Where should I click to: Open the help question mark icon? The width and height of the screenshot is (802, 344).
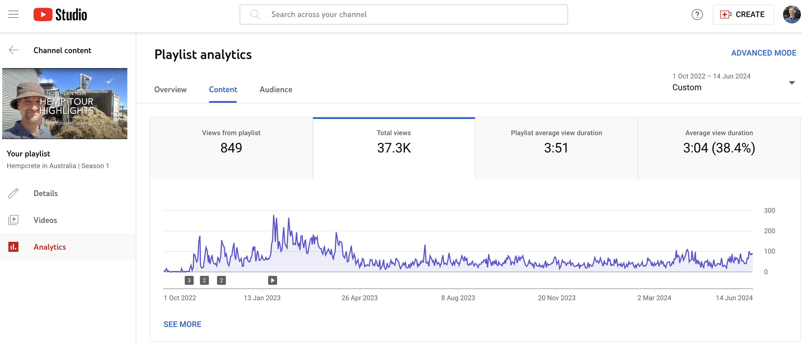pos(697,14)
